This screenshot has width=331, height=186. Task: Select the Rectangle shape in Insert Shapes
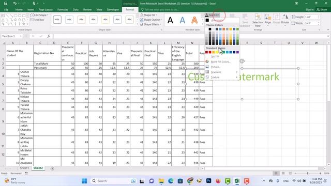(16, 16)
